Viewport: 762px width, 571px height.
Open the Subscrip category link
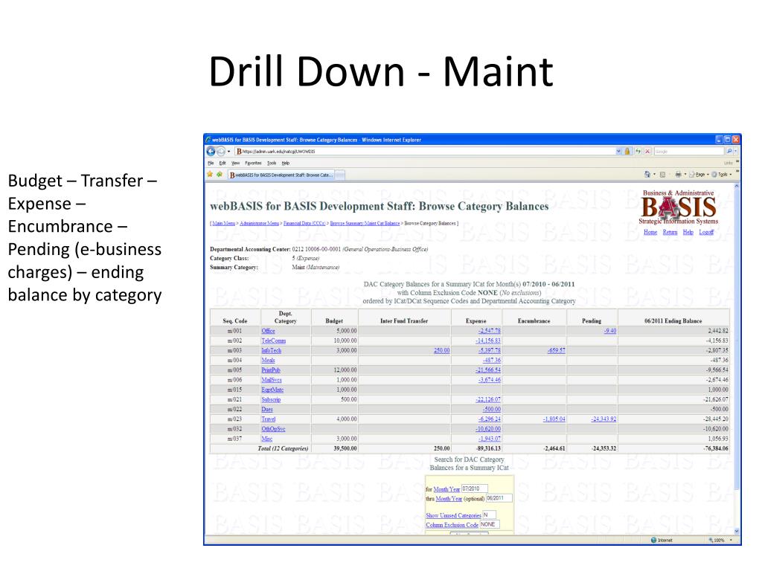pos(271,399)
